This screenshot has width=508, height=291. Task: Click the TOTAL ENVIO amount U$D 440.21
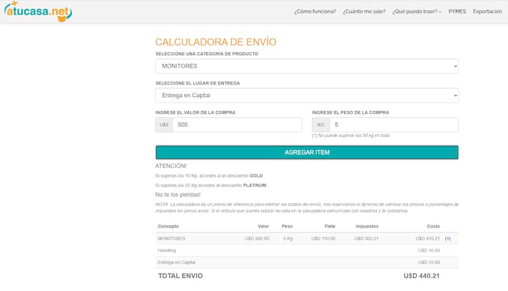[x=422, y=276]
